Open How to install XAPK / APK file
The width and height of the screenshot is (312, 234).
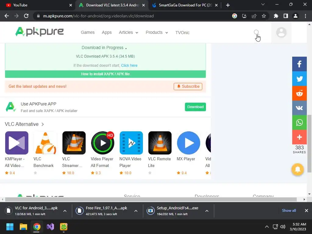105,74
